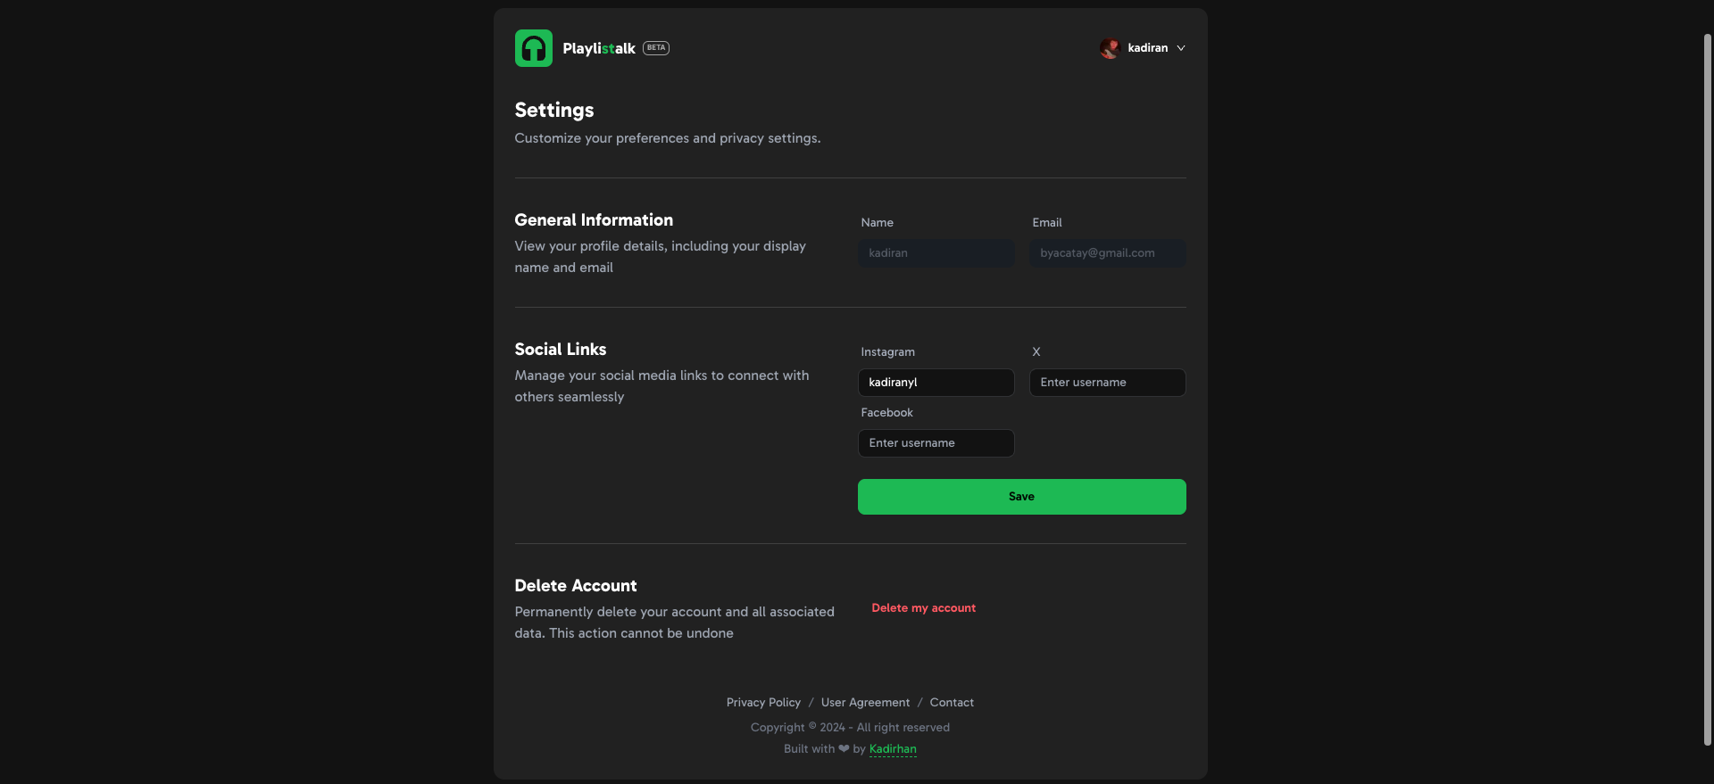Open the Contact footer link
1714x784 pixels.
click(x=952, y=703)
